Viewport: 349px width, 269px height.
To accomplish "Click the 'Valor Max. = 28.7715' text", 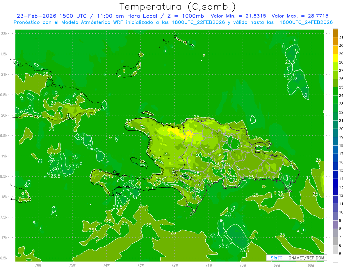I will [x=300, y=16].
